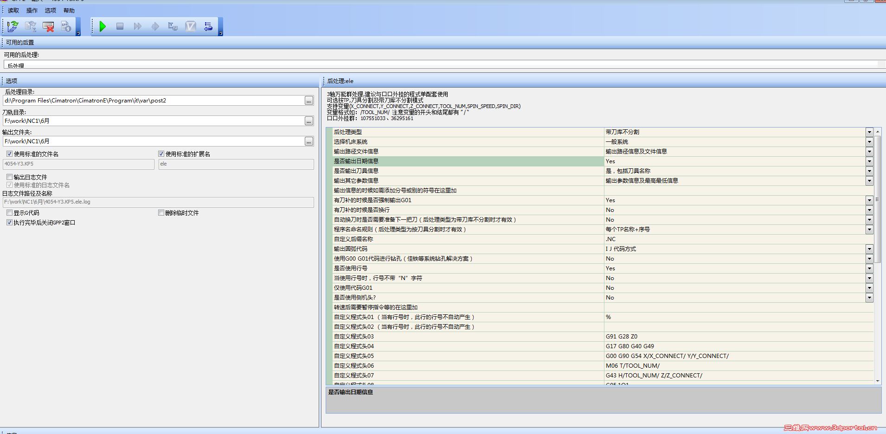Toggle 使用标准的扩展名 checkbox
This screenshot has width=886, height=434.
click(161, 154)
